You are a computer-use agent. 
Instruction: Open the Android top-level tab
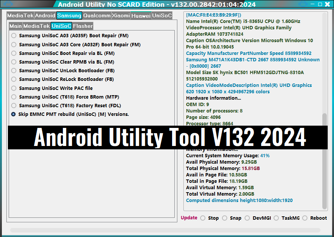point(45,15)
